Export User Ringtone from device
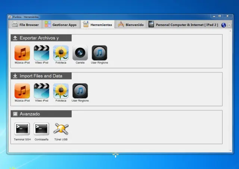The image size is (239, 169). (x=99, y=53)
